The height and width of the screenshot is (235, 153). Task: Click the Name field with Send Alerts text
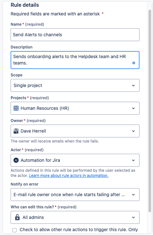(75, 35)
